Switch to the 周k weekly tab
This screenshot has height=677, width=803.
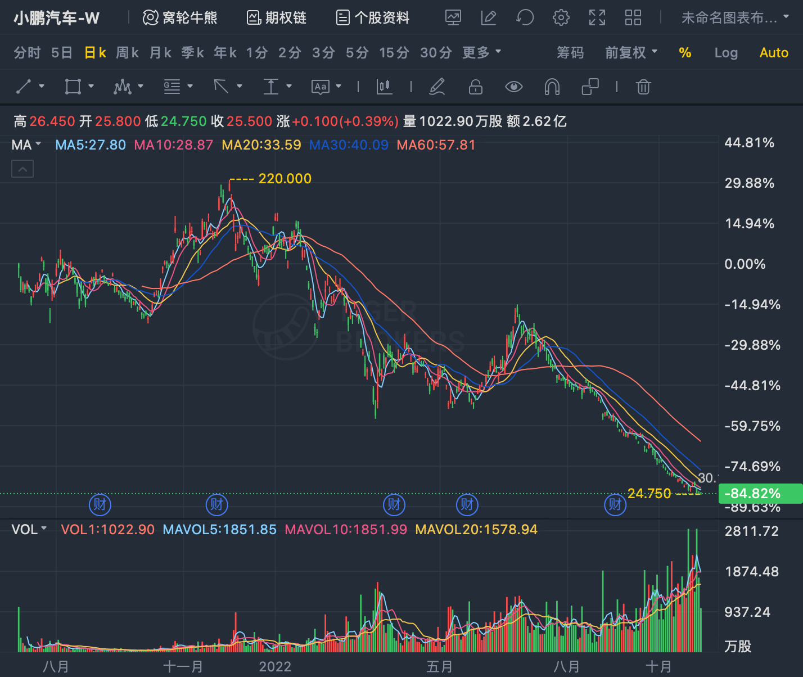(128, 53)
